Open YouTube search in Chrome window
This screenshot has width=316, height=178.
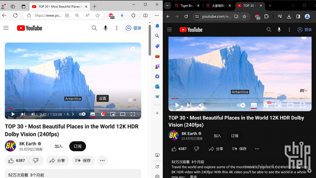(x=269, y=30)
